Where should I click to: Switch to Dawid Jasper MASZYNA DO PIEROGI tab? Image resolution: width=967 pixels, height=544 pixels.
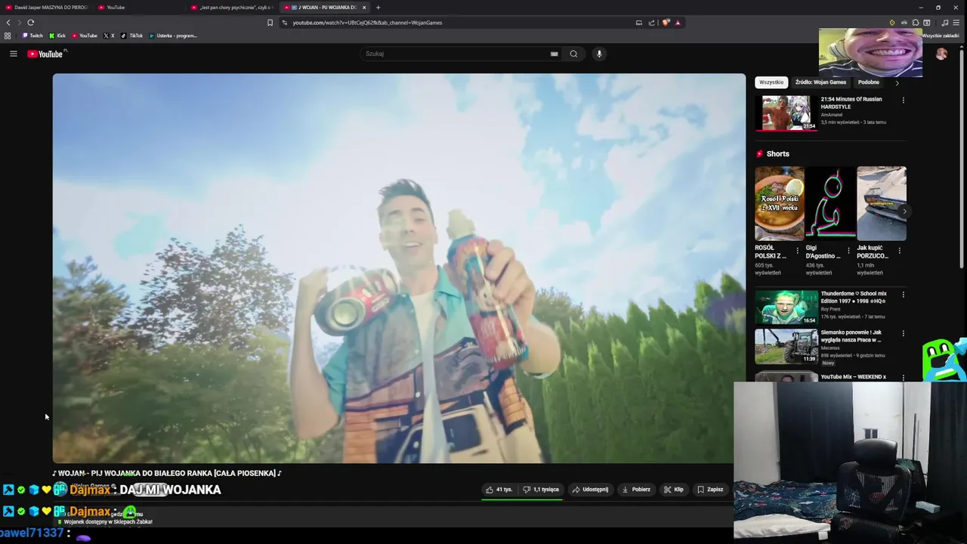click(x=47, y=8)
